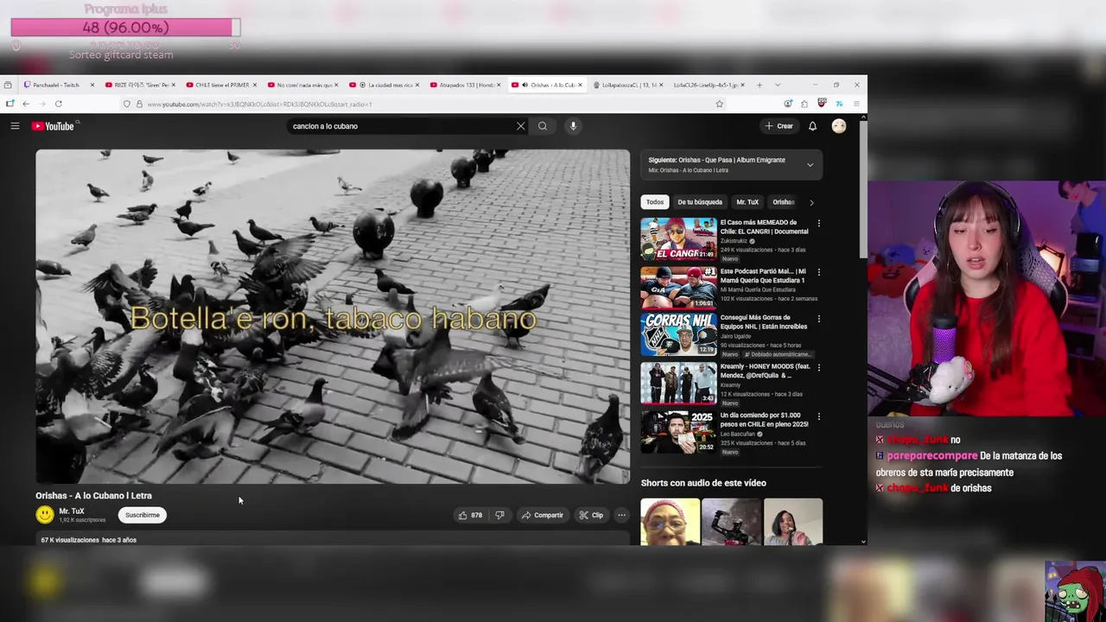The width and height of the screenshot is (1106, 622).
Task: Click the 67 K visualizaciones text
Action: click(x=70, y=540)
